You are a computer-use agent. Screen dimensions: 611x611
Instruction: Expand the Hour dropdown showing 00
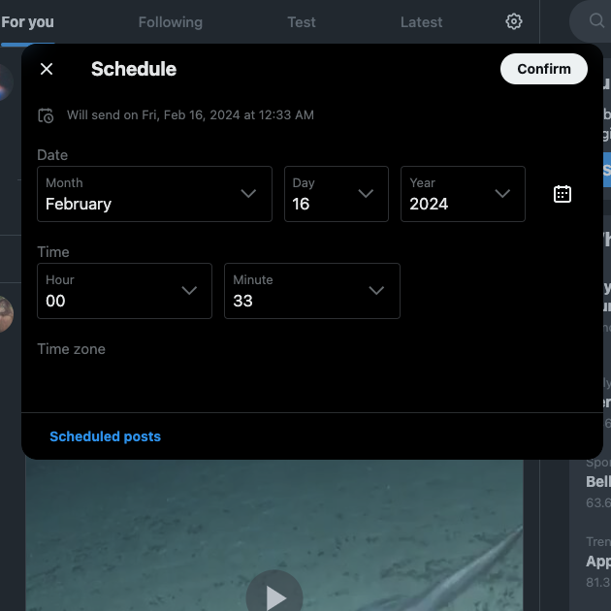pos(124,291)
